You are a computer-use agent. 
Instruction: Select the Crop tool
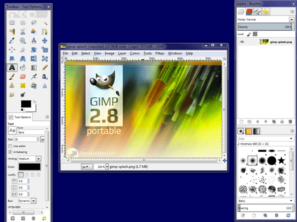tap(23, 50)
